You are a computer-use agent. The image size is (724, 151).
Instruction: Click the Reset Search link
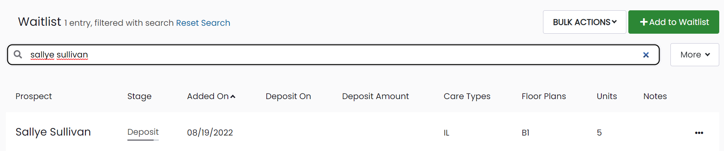pos(203,23)
